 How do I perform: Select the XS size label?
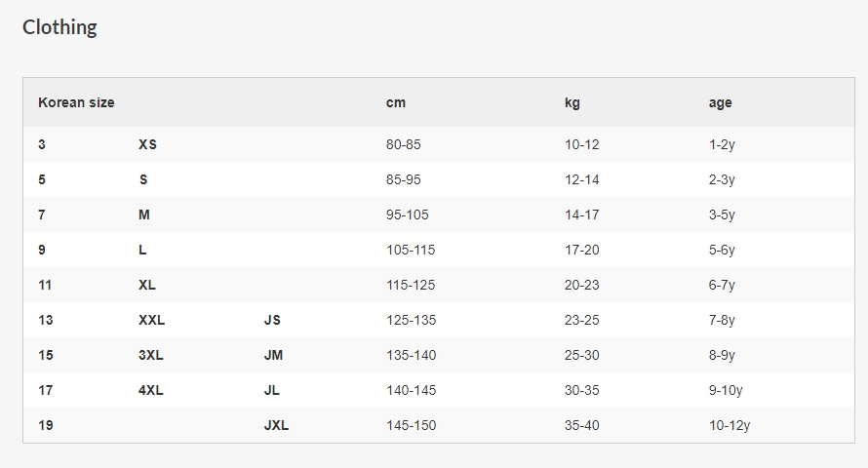147,144
